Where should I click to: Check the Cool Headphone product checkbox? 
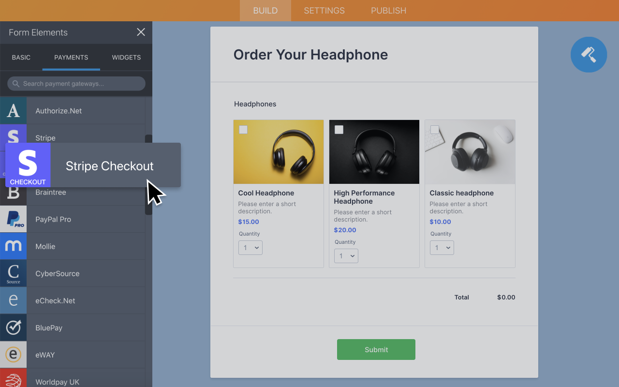(x=243, y=130)
